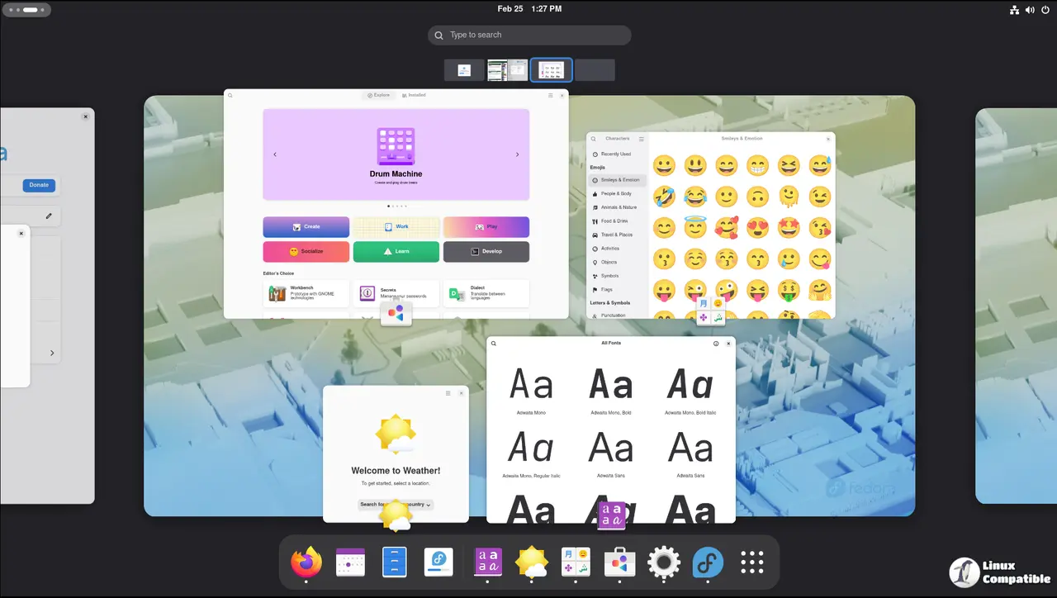Click the "Type to search" field
This screenshot has height=598, width=1057.
tap(529, 35)
